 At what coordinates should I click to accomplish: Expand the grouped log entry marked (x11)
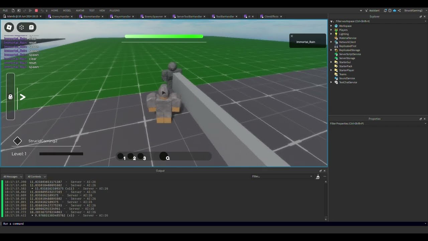click(32, 189)
